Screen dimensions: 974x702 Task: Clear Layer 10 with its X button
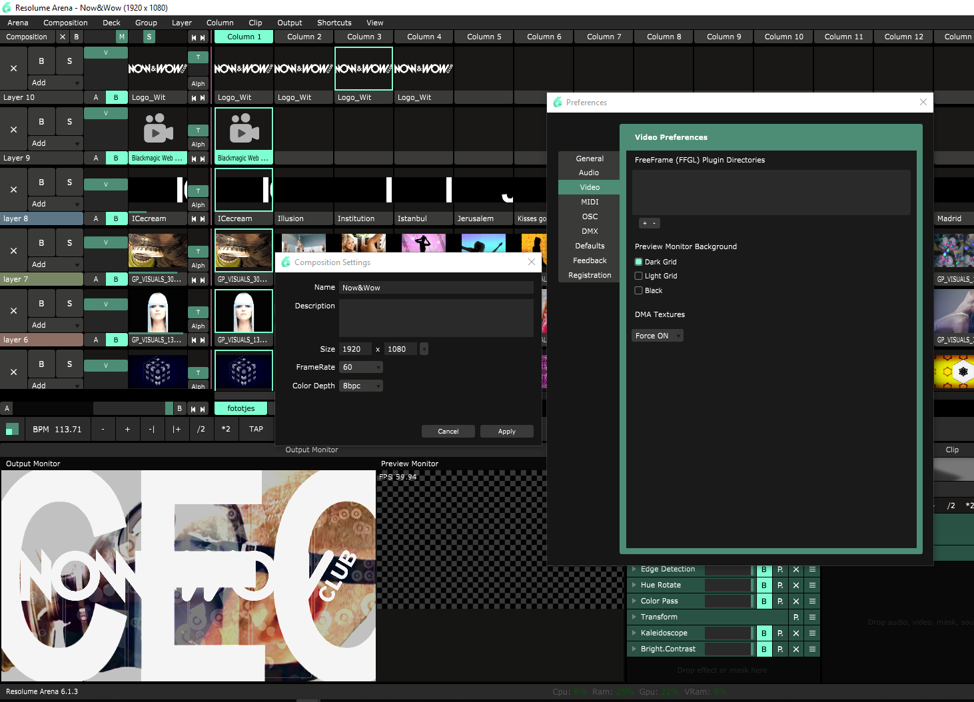[13, 69]
